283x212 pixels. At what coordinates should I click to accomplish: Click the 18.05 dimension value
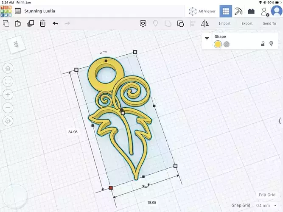click(152, 202)
